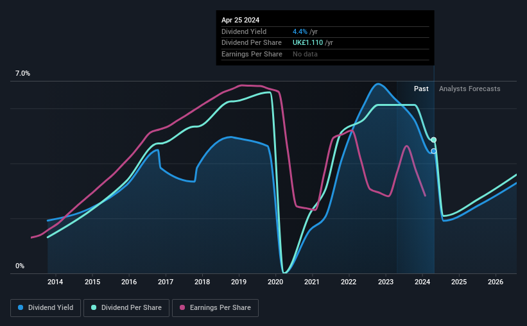The height and width of the screenshot is (326, 527).
Task: Click the Past region label
Action: coord(421,89)
